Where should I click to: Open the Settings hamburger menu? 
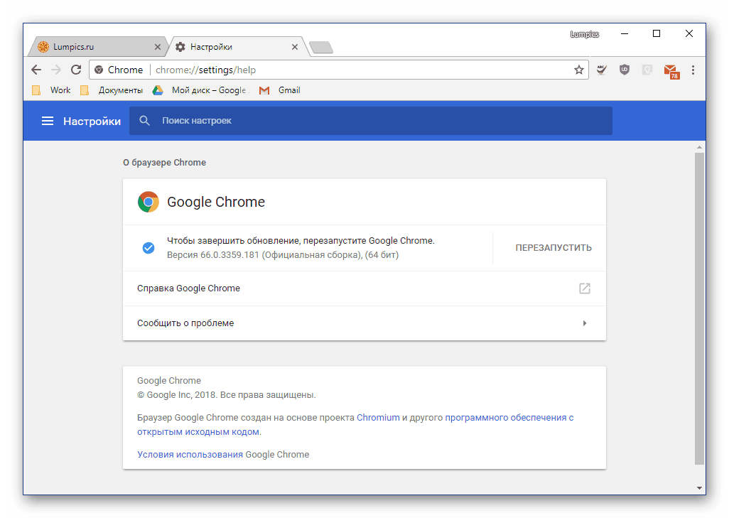click(x=48, y=121)
